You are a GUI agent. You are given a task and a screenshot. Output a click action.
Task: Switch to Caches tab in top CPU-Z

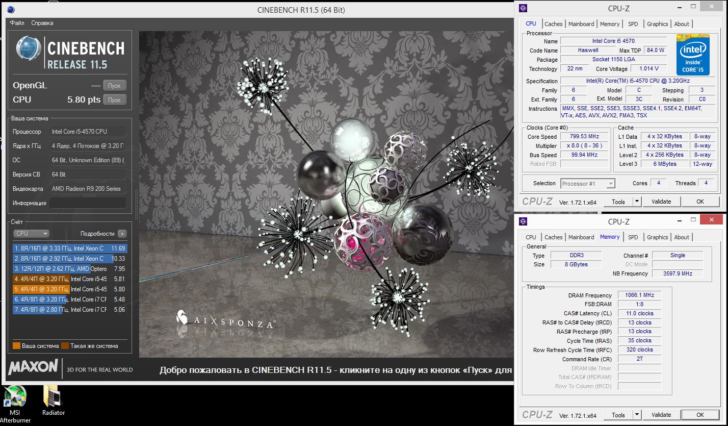click(554, 24)
